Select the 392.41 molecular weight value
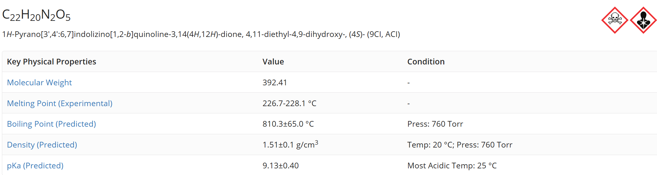Screen dimensions: 657x175 click(275, 82)
